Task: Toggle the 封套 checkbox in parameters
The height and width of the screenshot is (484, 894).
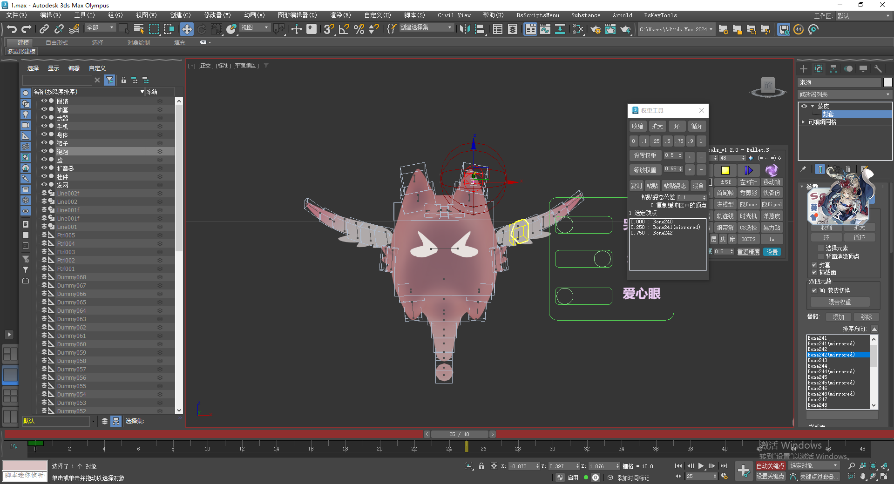Action: (x=814, y=265)
